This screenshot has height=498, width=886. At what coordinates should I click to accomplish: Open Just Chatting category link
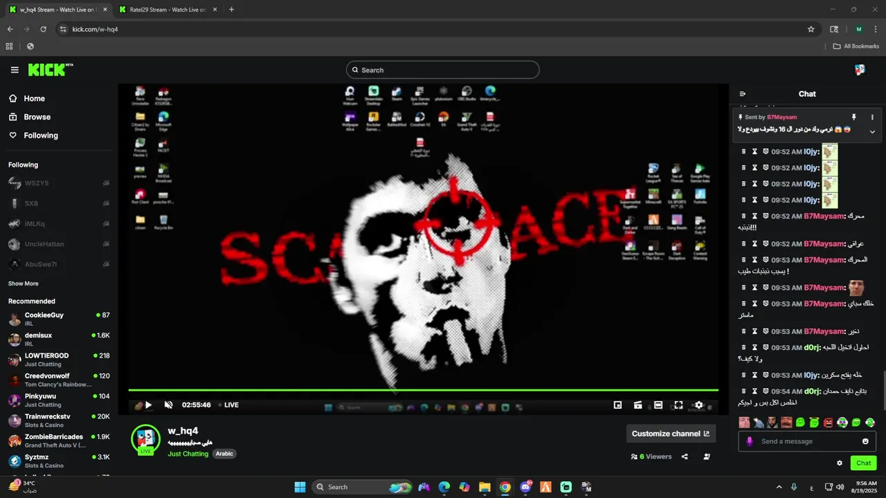tap(188, 454)
